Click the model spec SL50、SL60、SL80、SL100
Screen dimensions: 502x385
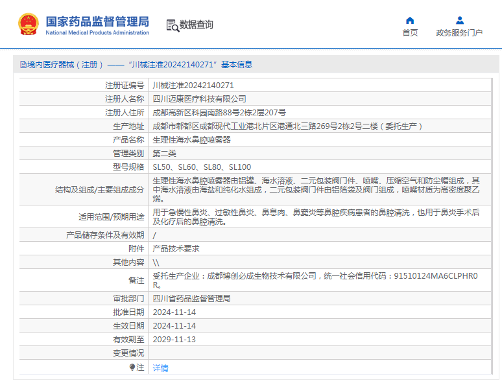point(202,167)
